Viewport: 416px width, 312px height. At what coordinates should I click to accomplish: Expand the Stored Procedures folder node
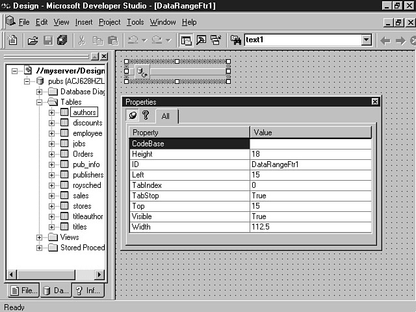40,248
